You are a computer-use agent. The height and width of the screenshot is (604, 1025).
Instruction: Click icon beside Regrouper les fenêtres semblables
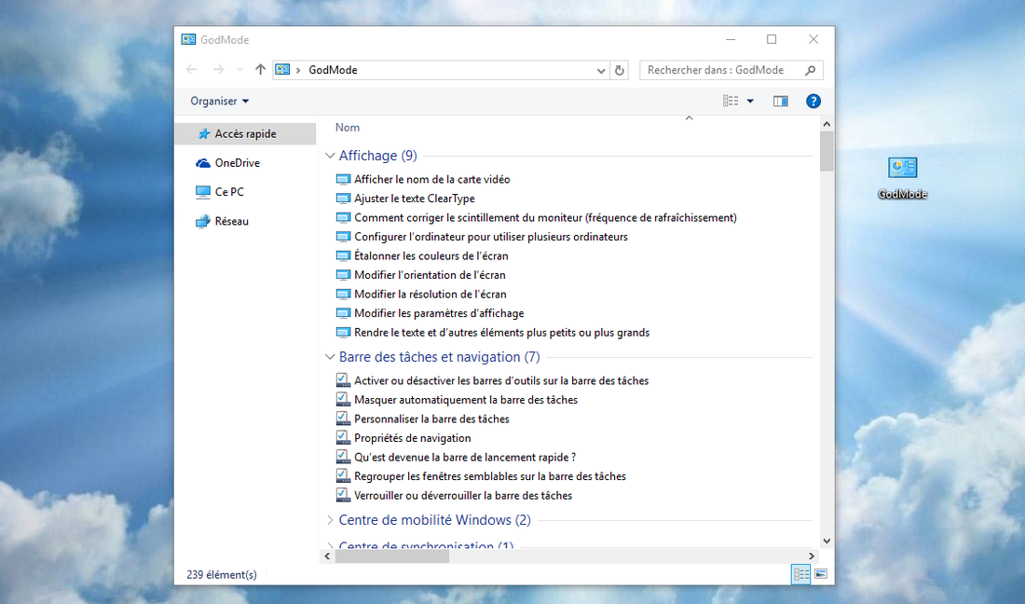pyautogui.click(x=343, y=476)
